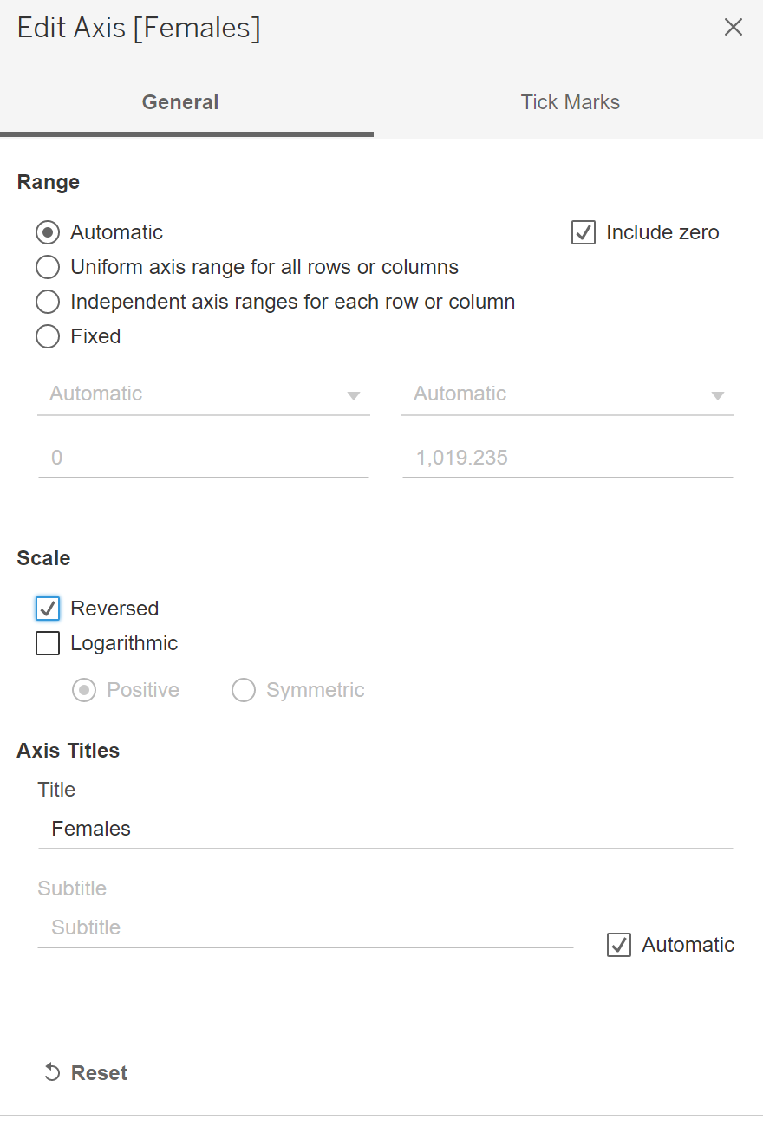
Task: Disable the Automatic subtitle checkbox
Action: (x=619, y=945)
